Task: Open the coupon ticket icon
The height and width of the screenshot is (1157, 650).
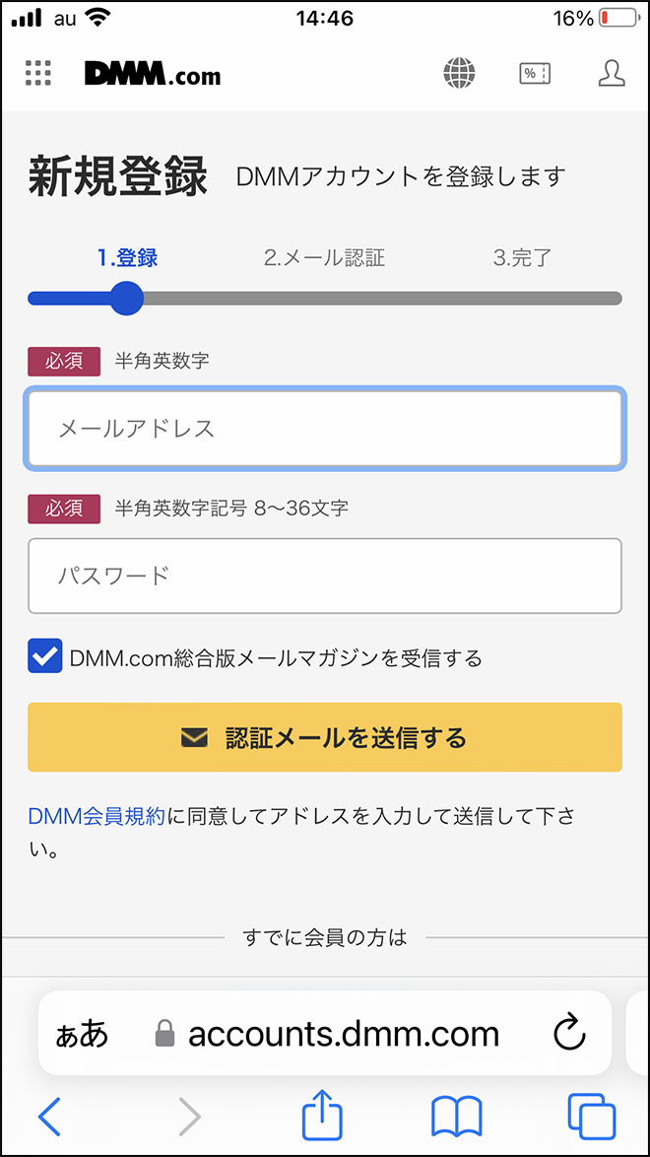Action: click(x=534, y=73)
